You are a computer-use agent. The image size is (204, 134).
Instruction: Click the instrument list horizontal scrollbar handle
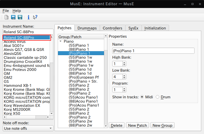21,117
